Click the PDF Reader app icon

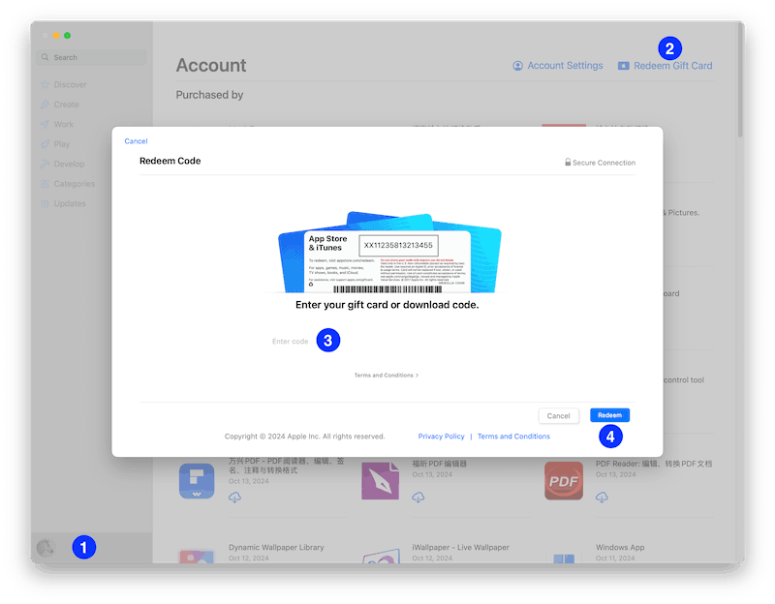tap(563, 480)
